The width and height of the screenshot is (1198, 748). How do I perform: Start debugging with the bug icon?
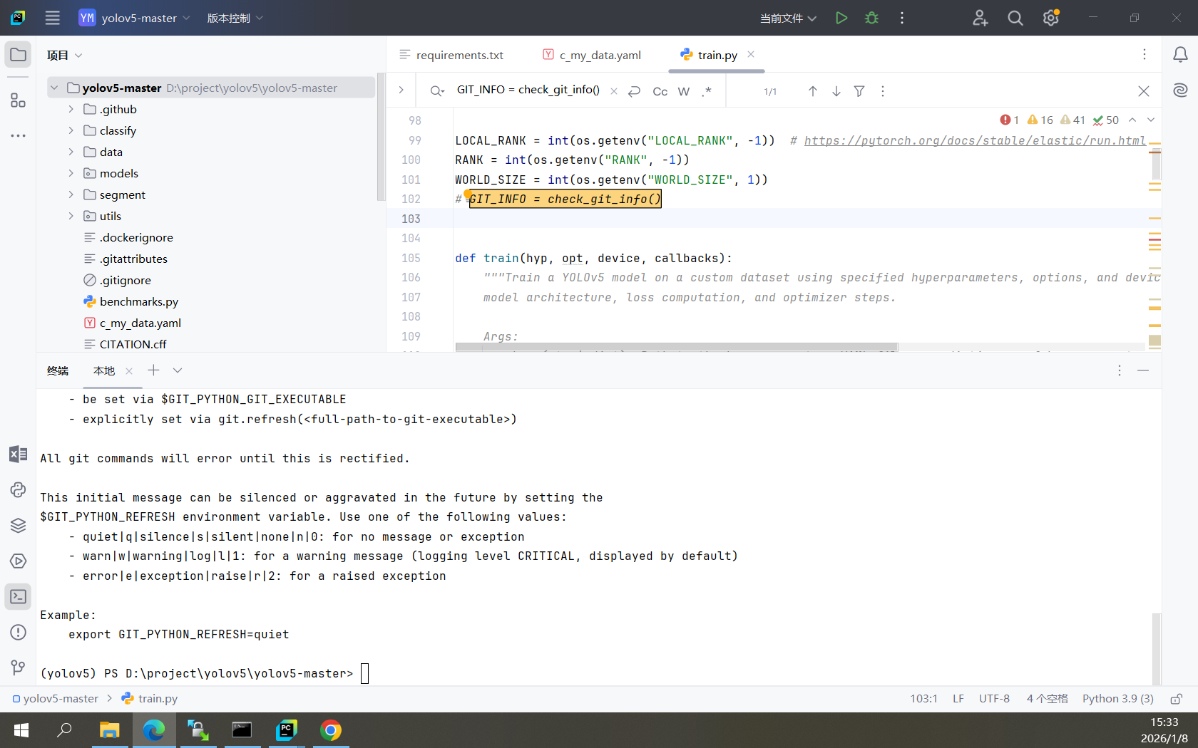point(871,18)
